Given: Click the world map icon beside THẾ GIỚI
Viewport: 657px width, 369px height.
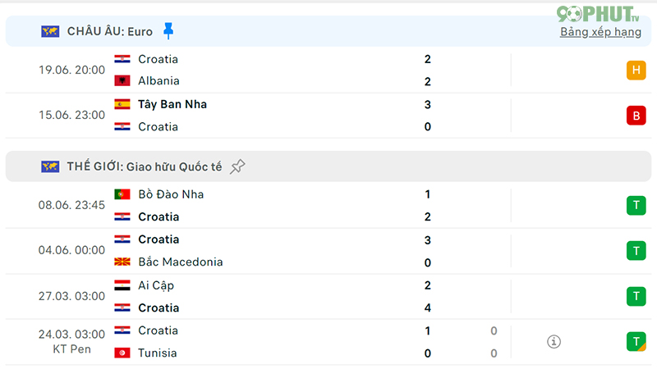Looking at the screenshot, I should (50, 166).
